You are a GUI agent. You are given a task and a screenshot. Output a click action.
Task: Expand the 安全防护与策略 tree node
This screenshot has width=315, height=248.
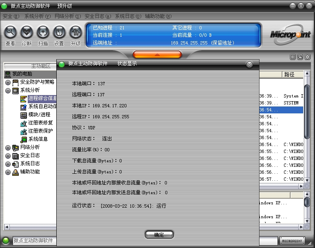pyautogui.click(x=8, y=82)
